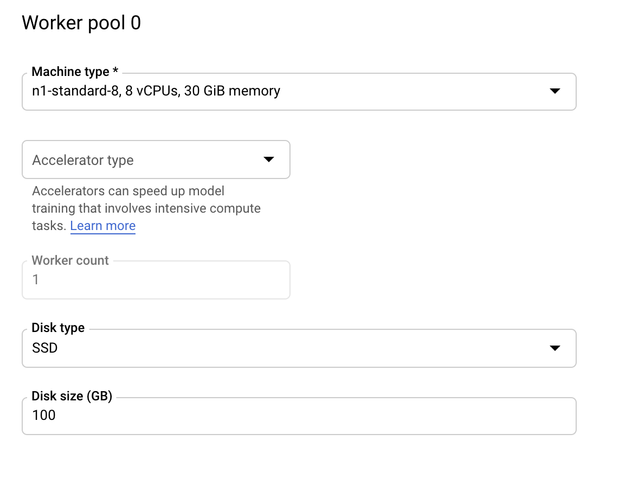The height and width of the screenshot is (485, 632).
Task: Click the Disk type field label
Action: pyautogui.click(x=58, y=327)
